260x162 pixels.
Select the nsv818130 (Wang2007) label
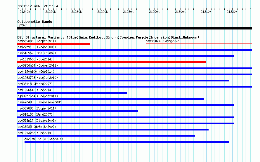coord(35,114)
